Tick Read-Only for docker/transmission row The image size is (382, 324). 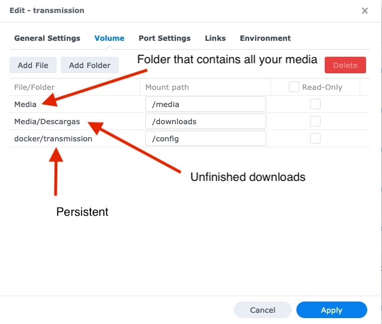coord(315,138)
